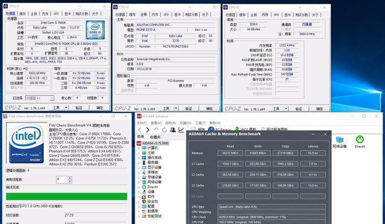Open the 处理器 #1 selection combo box
The height and width of the screenshot is (224, 385).
pyautogui.click(x=40, y=98)
